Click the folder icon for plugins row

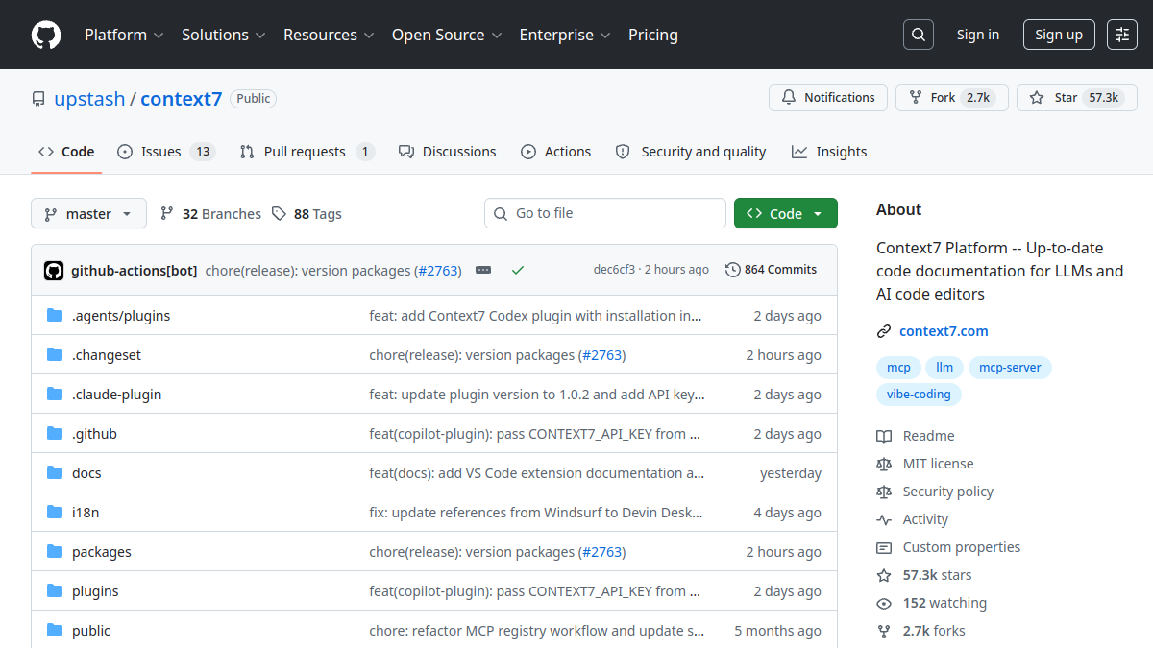coord(55,590)
